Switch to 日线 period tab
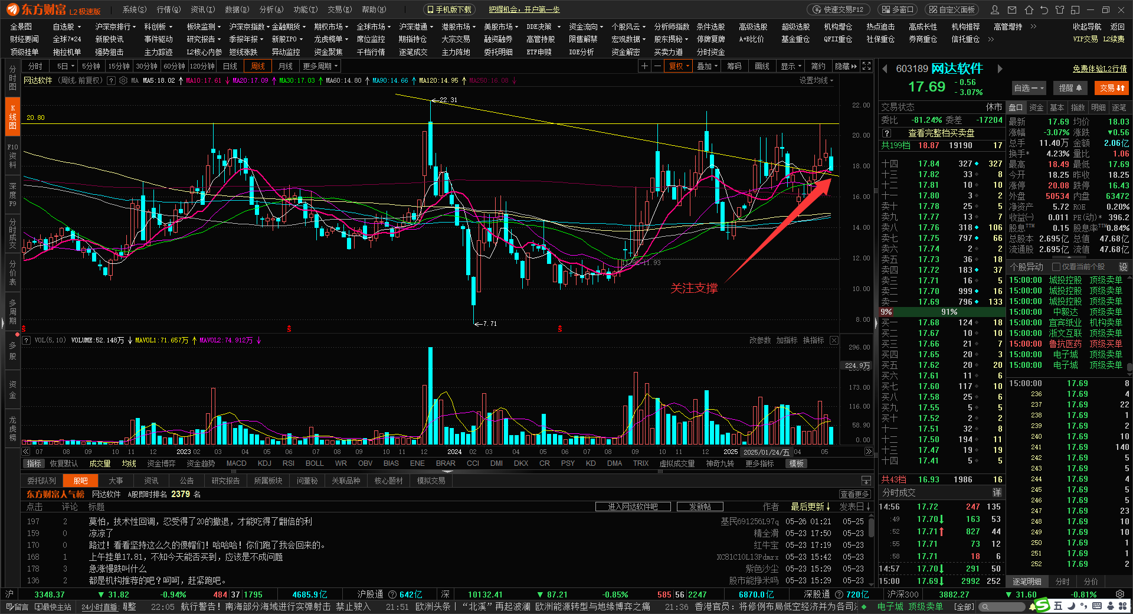 point(230,66)
